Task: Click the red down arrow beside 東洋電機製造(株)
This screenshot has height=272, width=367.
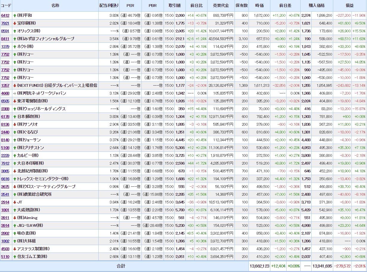Action: pos(15,101)
